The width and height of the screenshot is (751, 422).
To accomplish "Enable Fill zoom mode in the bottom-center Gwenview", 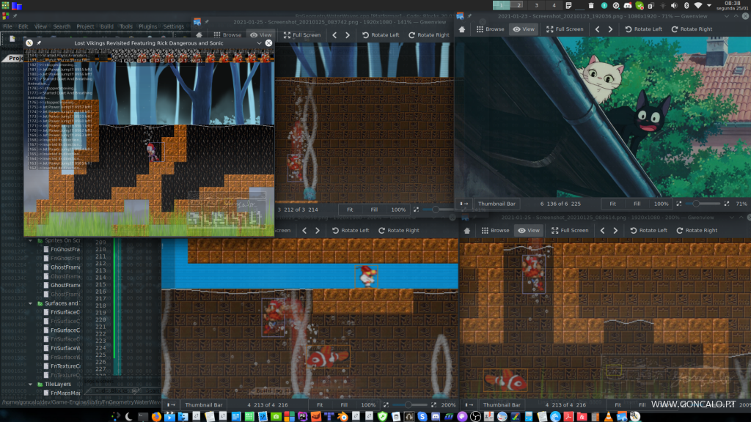I will (343, 404).
